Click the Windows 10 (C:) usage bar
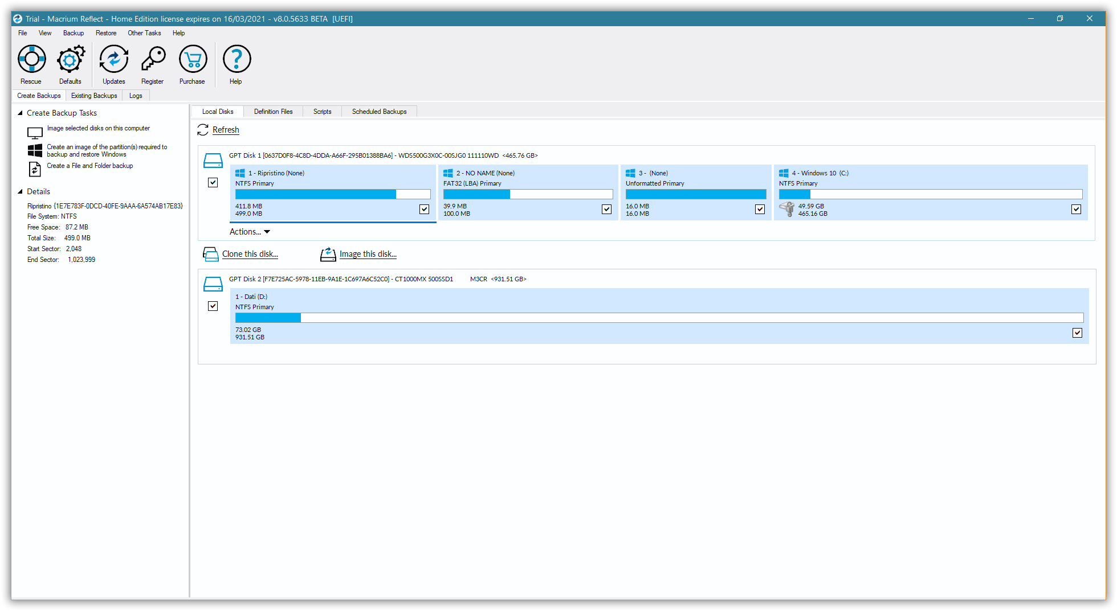 931,194
